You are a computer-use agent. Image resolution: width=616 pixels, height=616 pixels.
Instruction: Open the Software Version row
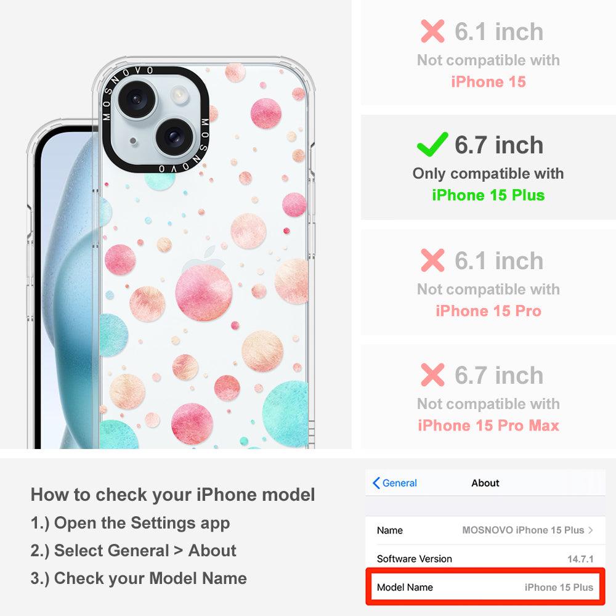[x=485, y=558]
